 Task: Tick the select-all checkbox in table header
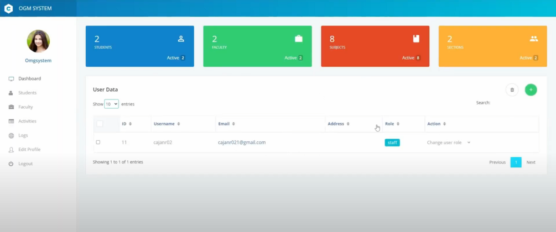point(100,124)
